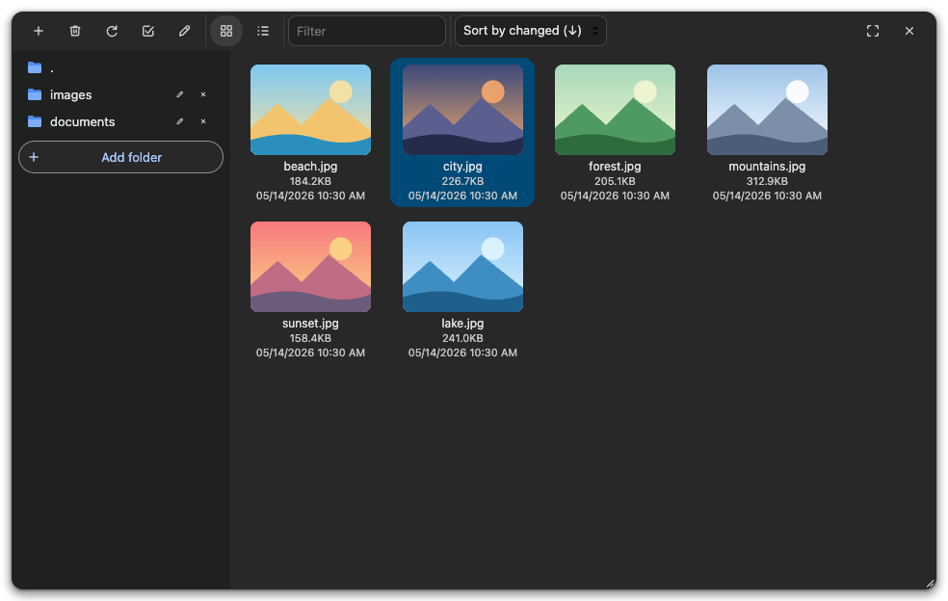Image resolution: width=948 pixels, height=601 pixels.
Task: Switch to grid view
Action: pos(226,31)
